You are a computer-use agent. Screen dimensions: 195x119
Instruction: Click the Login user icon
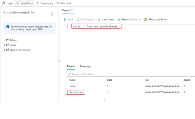[4, 3]
